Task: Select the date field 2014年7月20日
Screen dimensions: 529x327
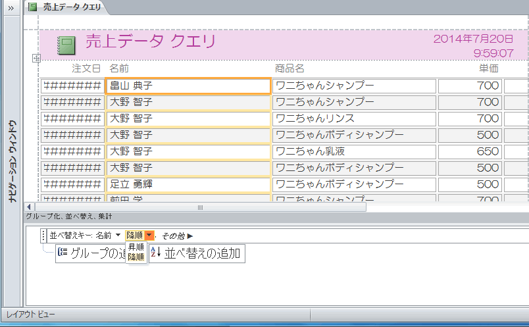Action: pos(473,39)
